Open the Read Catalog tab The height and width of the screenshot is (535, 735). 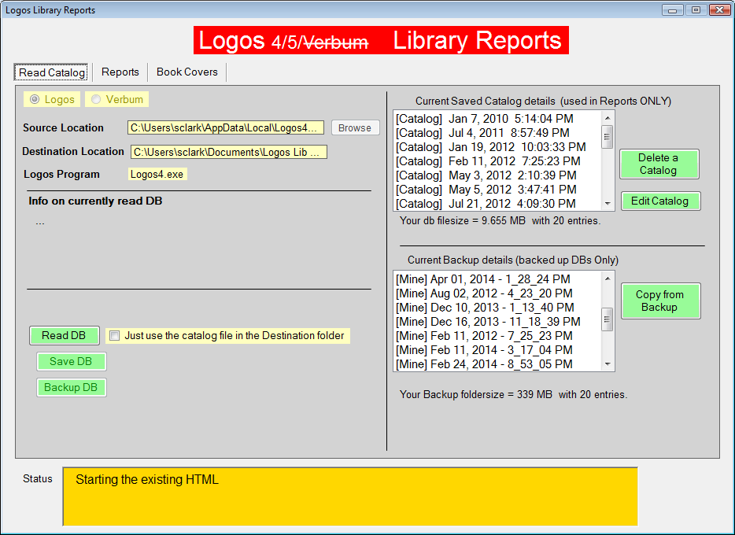52,72
